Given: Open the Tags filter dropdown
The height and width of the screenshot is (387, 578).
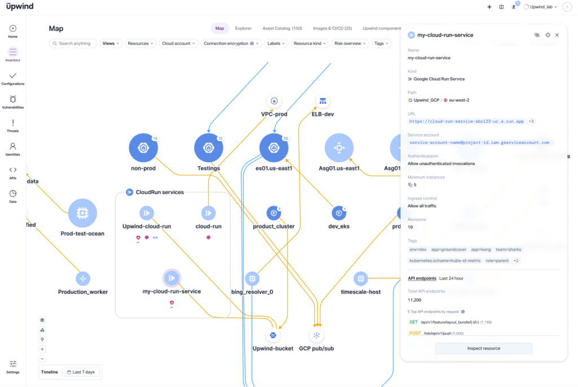Looking at the screenshot, I should pyautogui.click(x=381, y=44).
